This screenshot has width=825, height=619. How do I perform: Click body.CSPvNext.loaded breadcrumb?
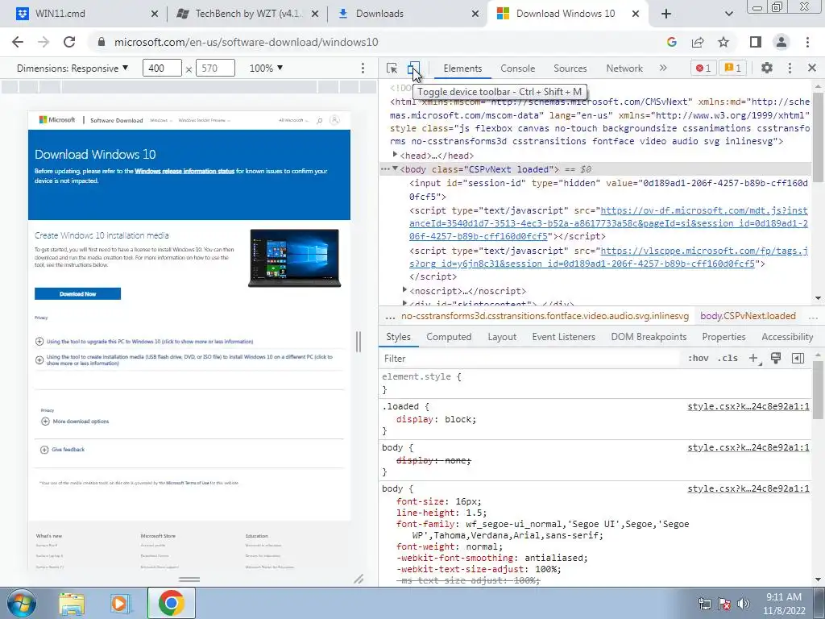pyautogui.click(x=748, y=316)
